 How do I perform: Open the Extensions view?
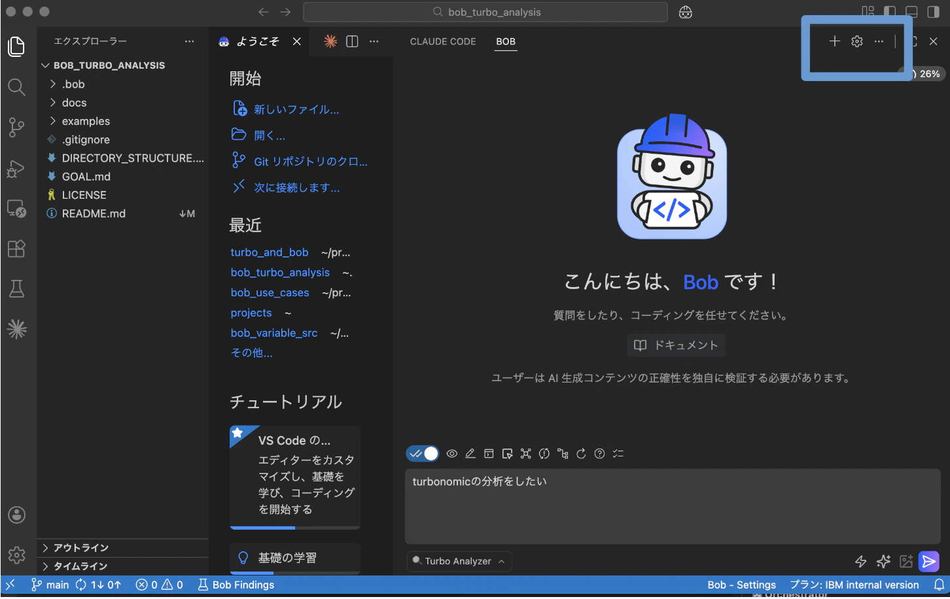tap(16, 248)
